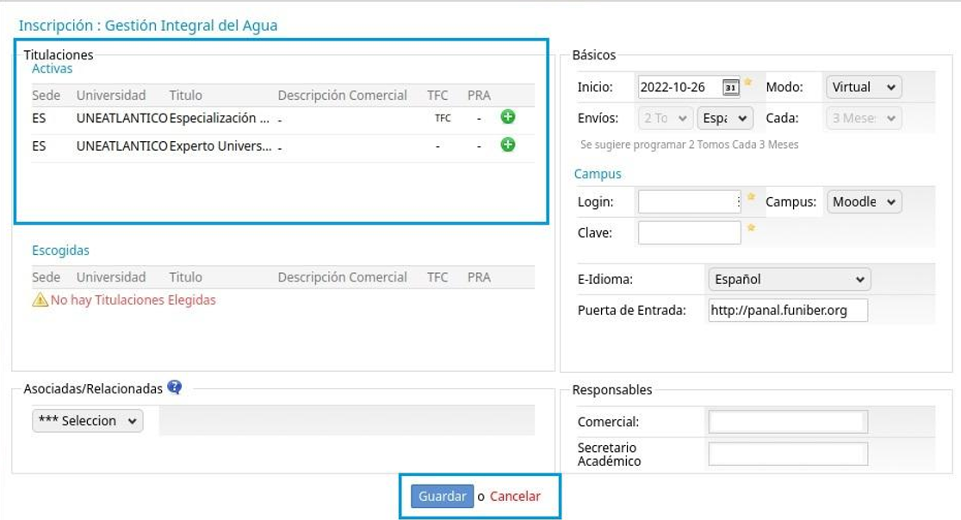Select the Experto Universitario row title
The height and width of the screenshot is (520, 961).
tap(220, 146)
